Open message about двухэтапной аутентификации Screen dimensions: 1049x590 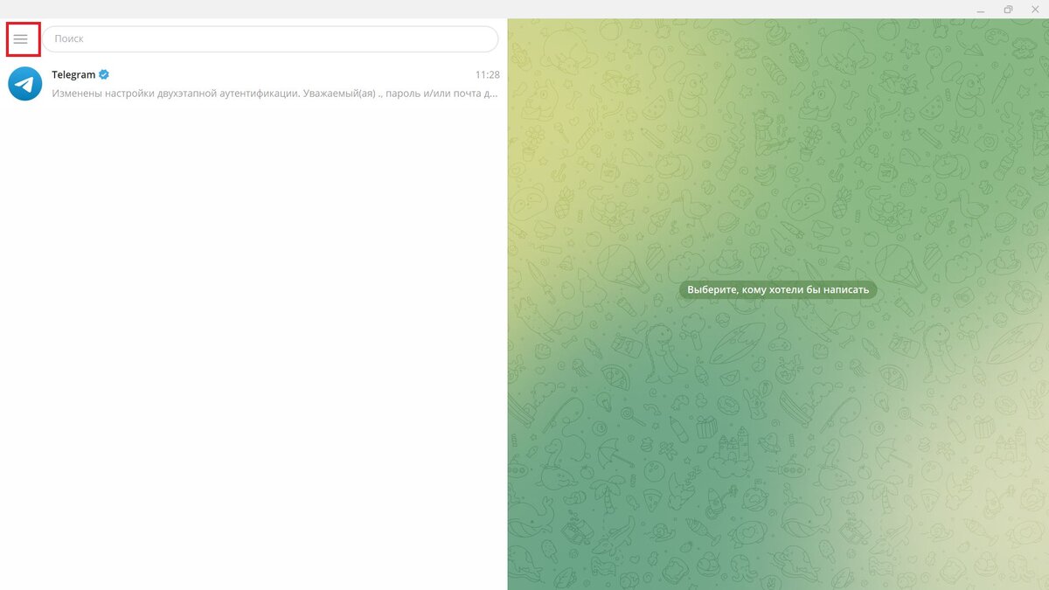point(275,93)
